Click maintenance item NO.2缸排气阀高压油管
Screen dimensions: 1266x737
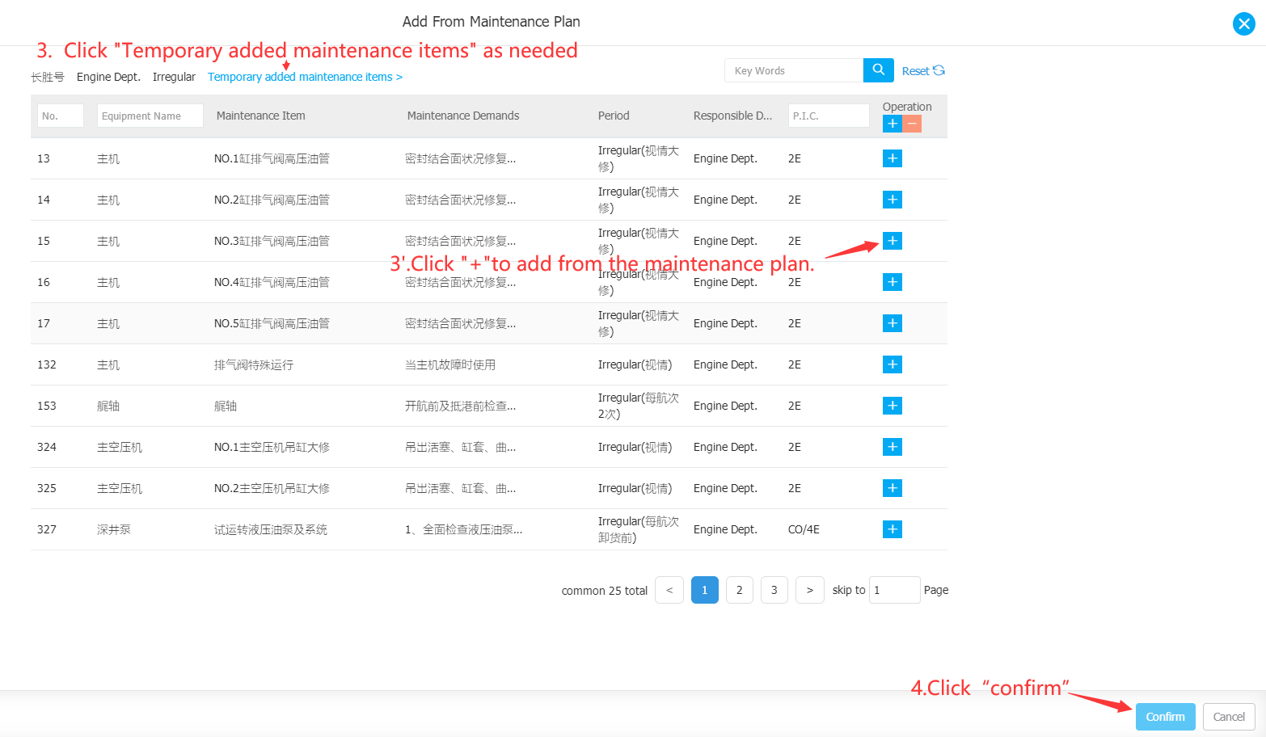click(x=272, y=200)
